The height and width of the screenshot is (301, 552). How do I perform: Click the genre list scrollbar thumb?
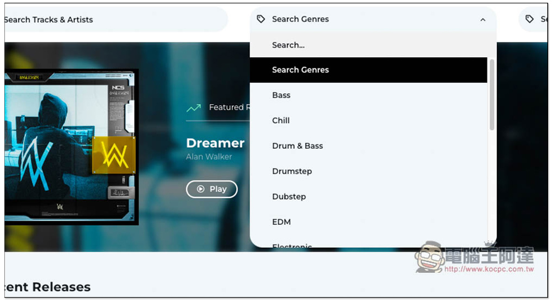click(x=492, y=95)
